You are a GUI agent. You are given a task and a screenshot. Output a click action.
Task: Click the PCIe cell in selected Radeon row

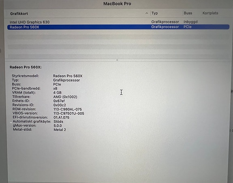(187, 27)
